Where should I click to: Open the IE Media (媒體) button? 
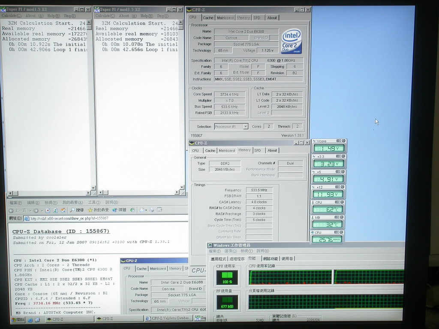(x=119, y=210)
